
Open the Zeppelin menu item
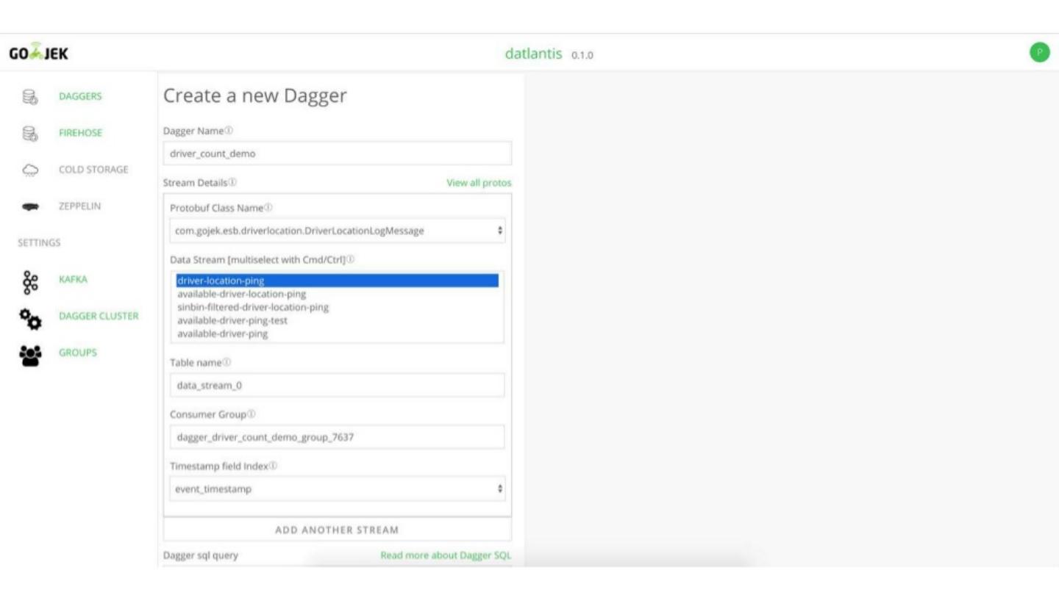80,206
